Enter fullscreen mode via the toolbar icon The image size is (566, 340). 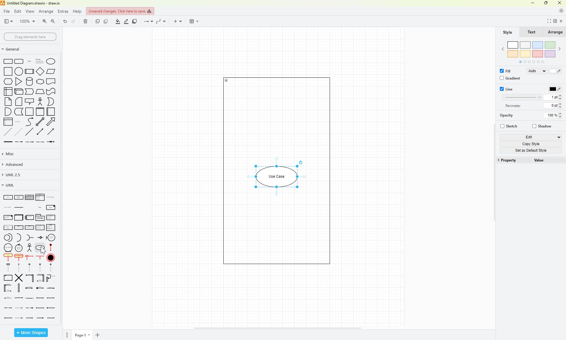pos(549,21)
